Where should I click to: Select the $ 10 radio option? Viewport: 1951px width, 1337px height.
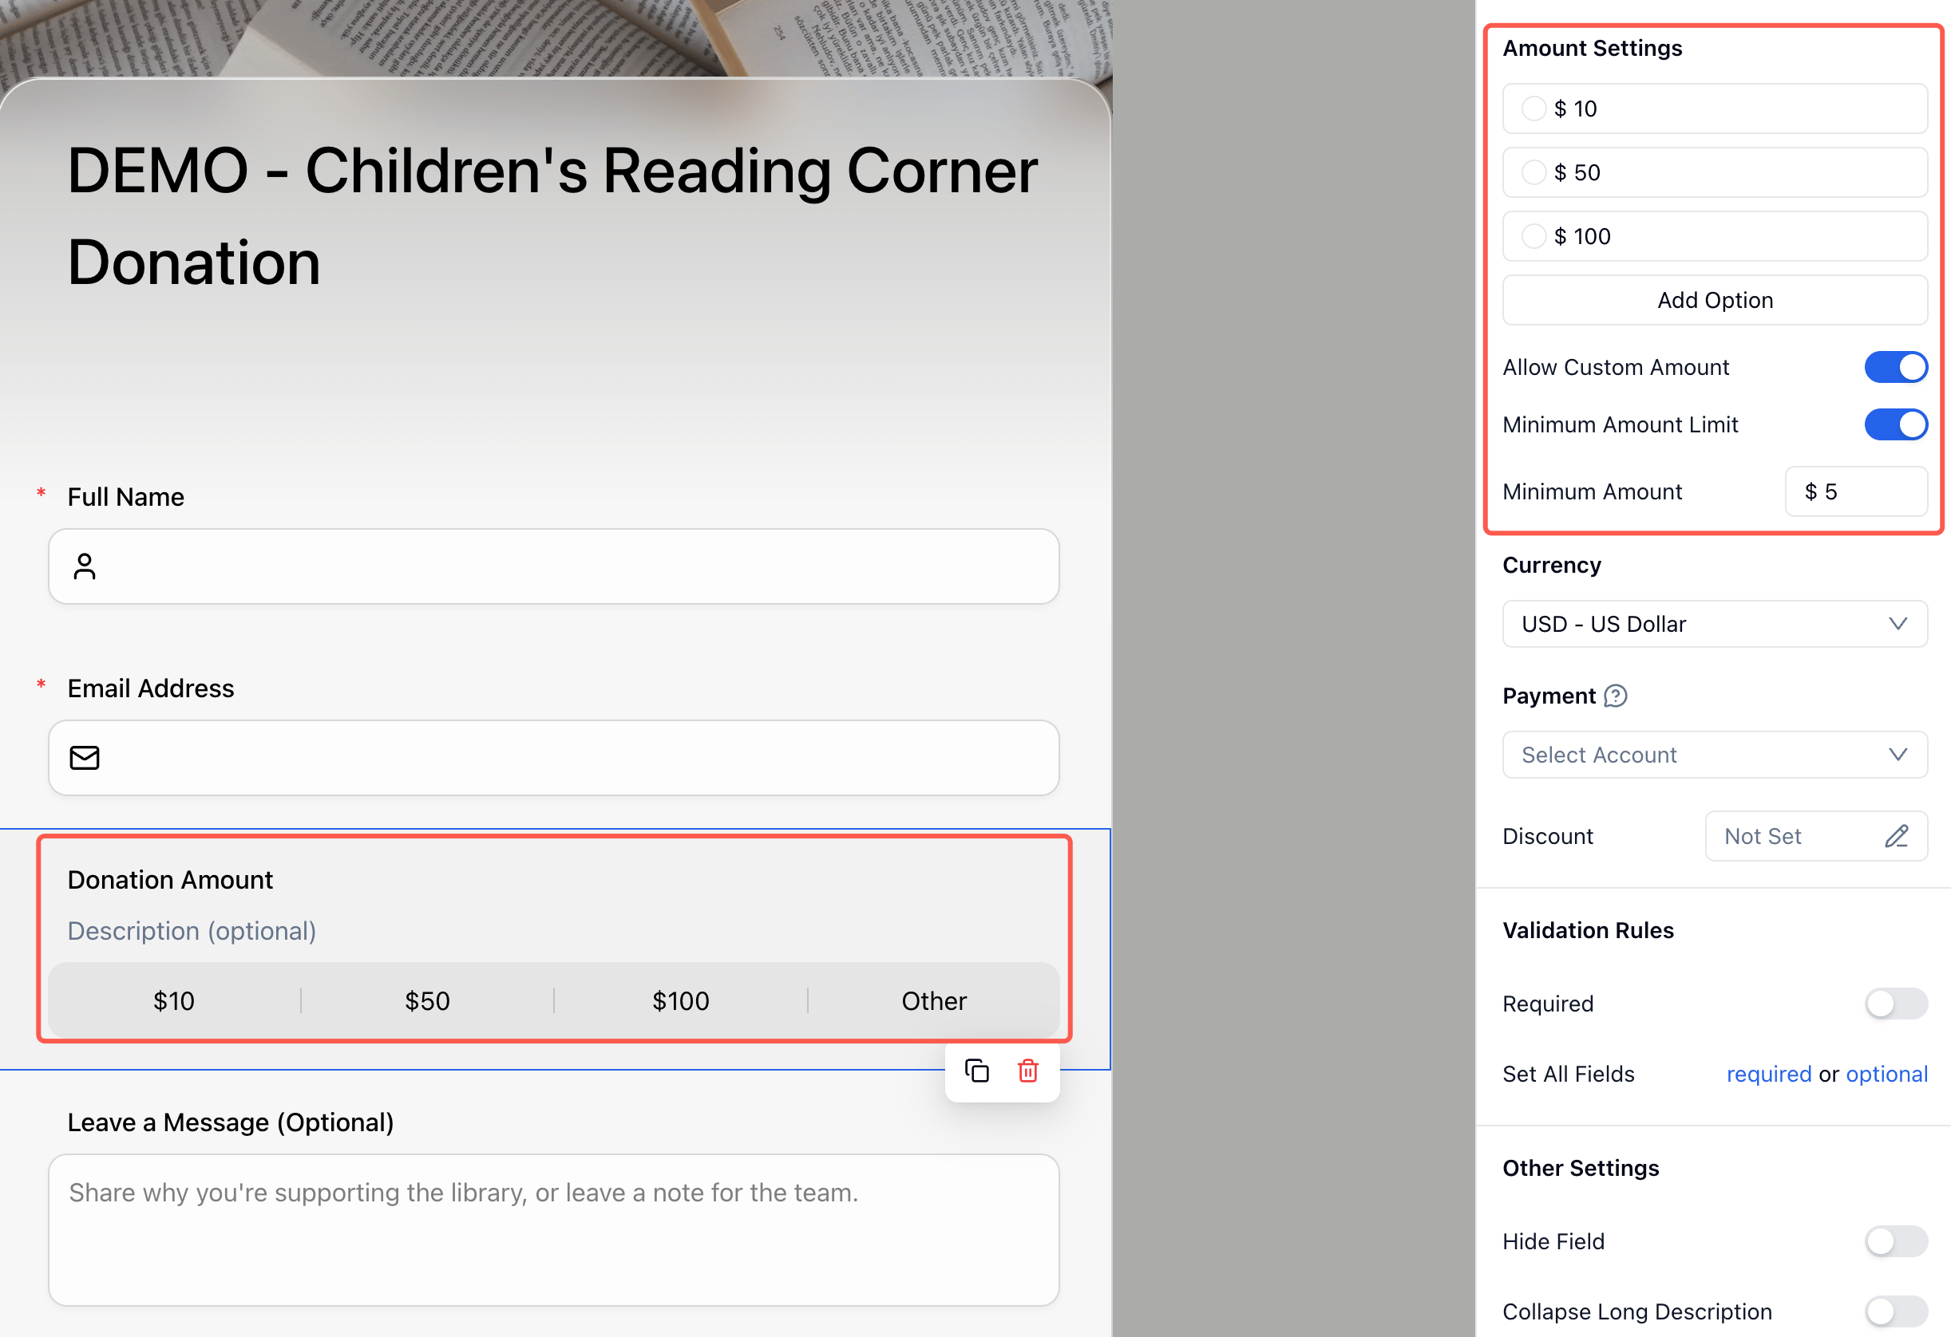click(x=1533, y=108)
